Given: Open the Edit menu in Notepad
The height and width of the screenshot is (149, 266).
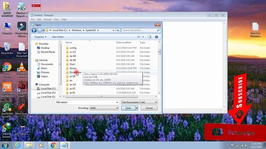Looking at the screenshot, I should point(39,19).
